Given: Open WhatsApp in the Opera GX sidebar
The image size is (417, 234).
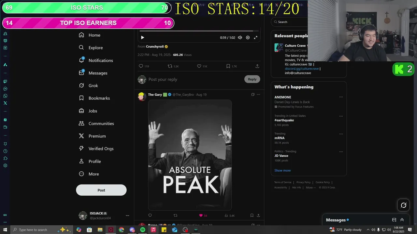Looking at the screenshot, I should tap(5, 96).
